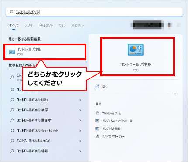Open recent item デバイス マネージャー

[113, 136]
